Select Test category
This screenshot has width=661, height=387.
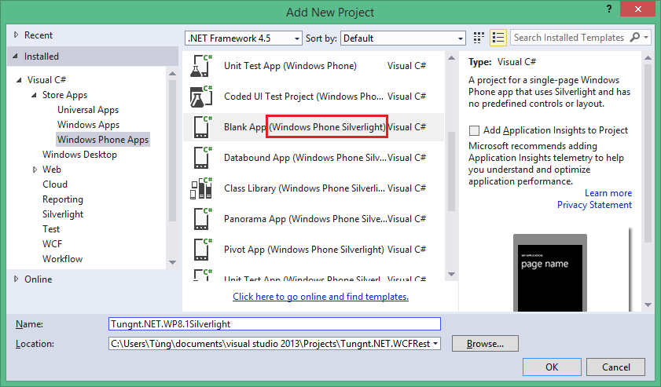pos(51,229)
